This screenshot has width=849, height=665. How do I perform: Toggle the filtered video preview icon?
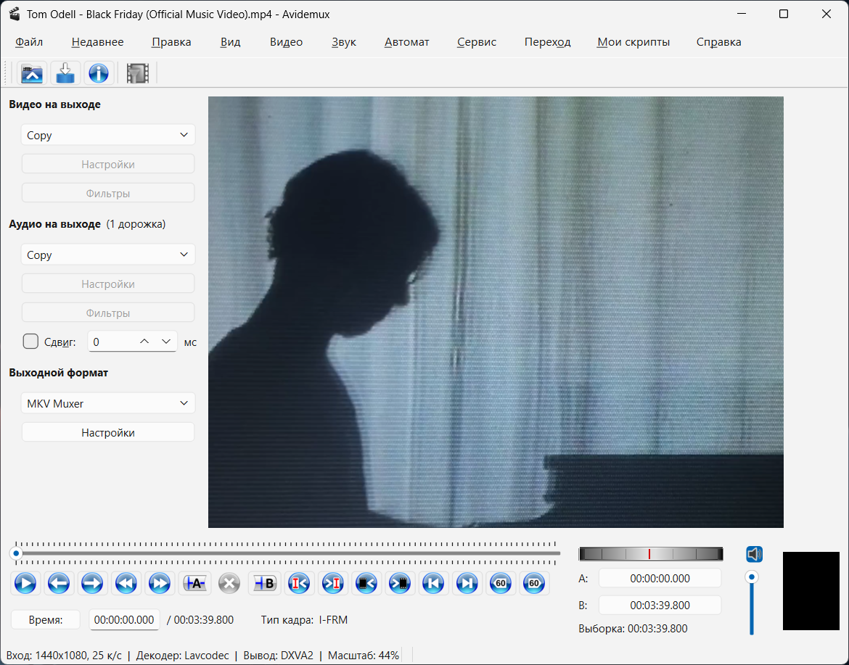point(137,73)
